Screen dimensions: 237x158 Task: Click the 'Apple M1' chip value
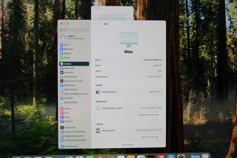(x=157, y=66)
